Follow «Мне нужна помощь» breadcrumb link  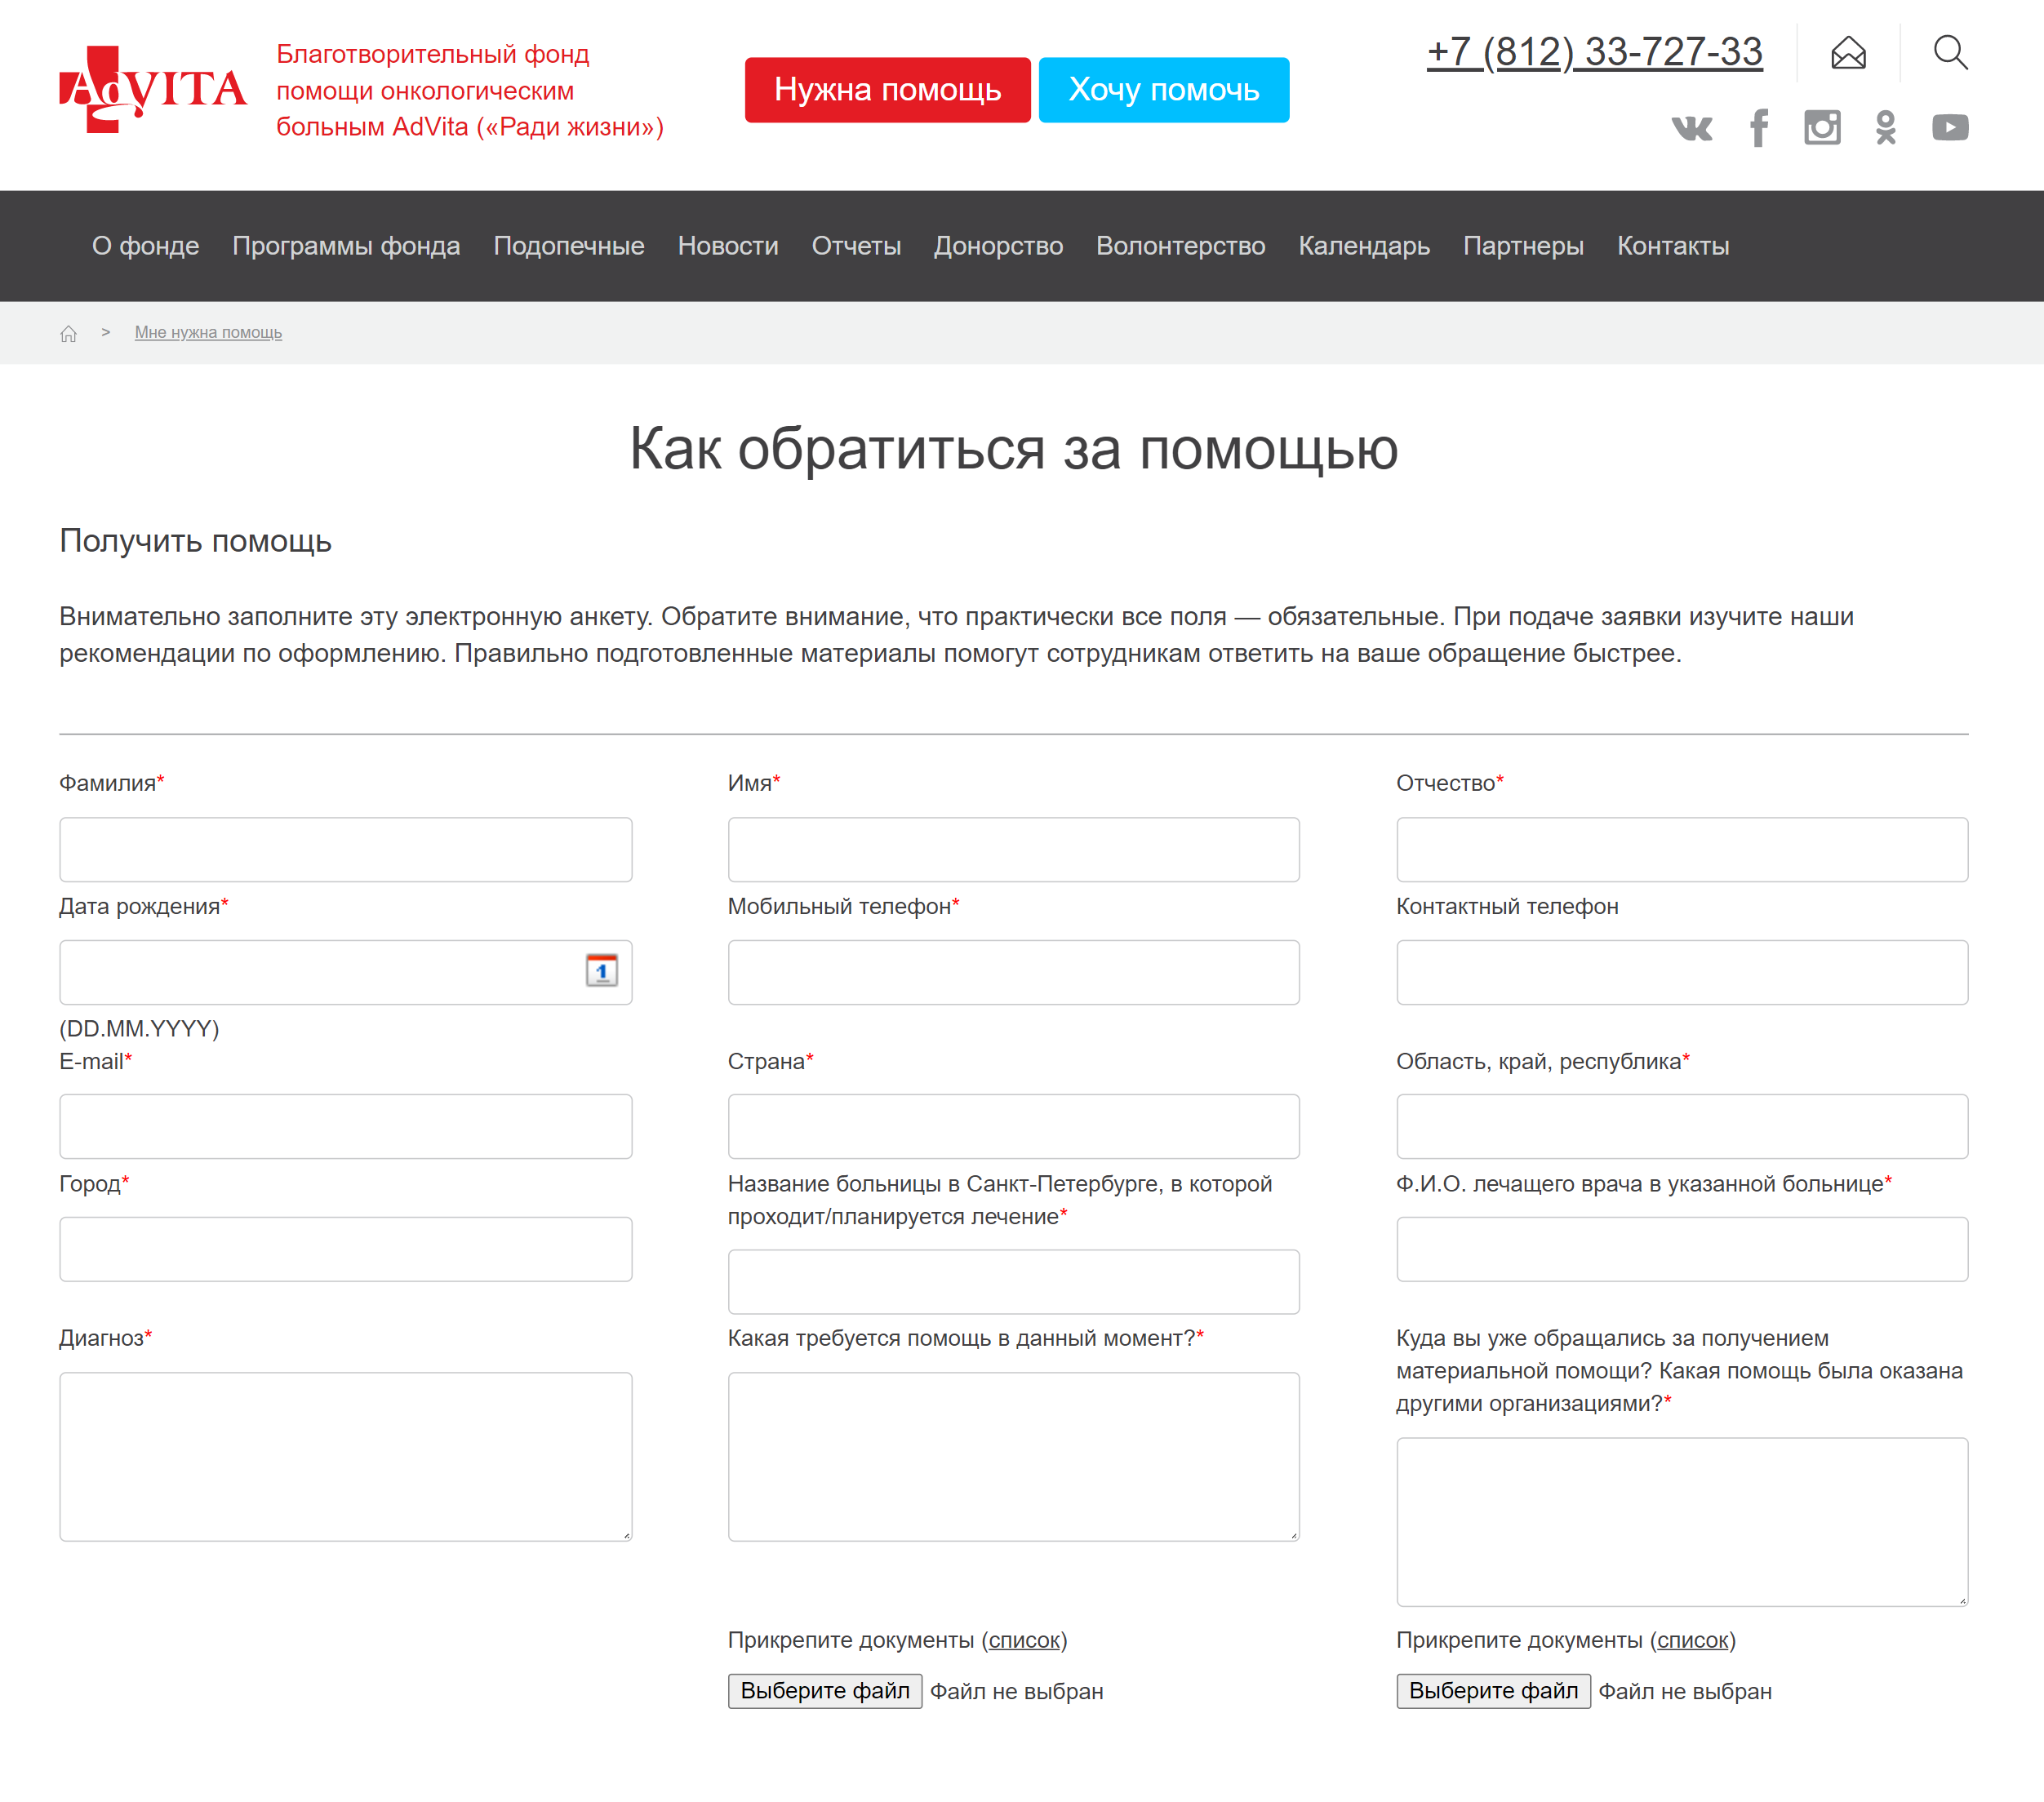pos(208,333)
